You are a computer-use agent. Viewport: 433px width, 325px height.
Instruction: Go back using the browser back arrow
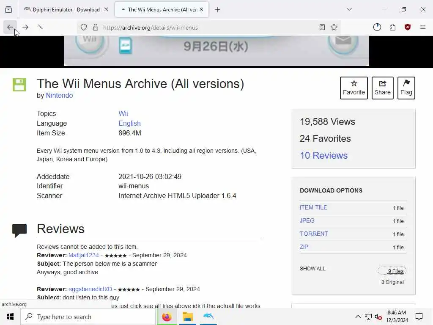(x=10, y=27)
